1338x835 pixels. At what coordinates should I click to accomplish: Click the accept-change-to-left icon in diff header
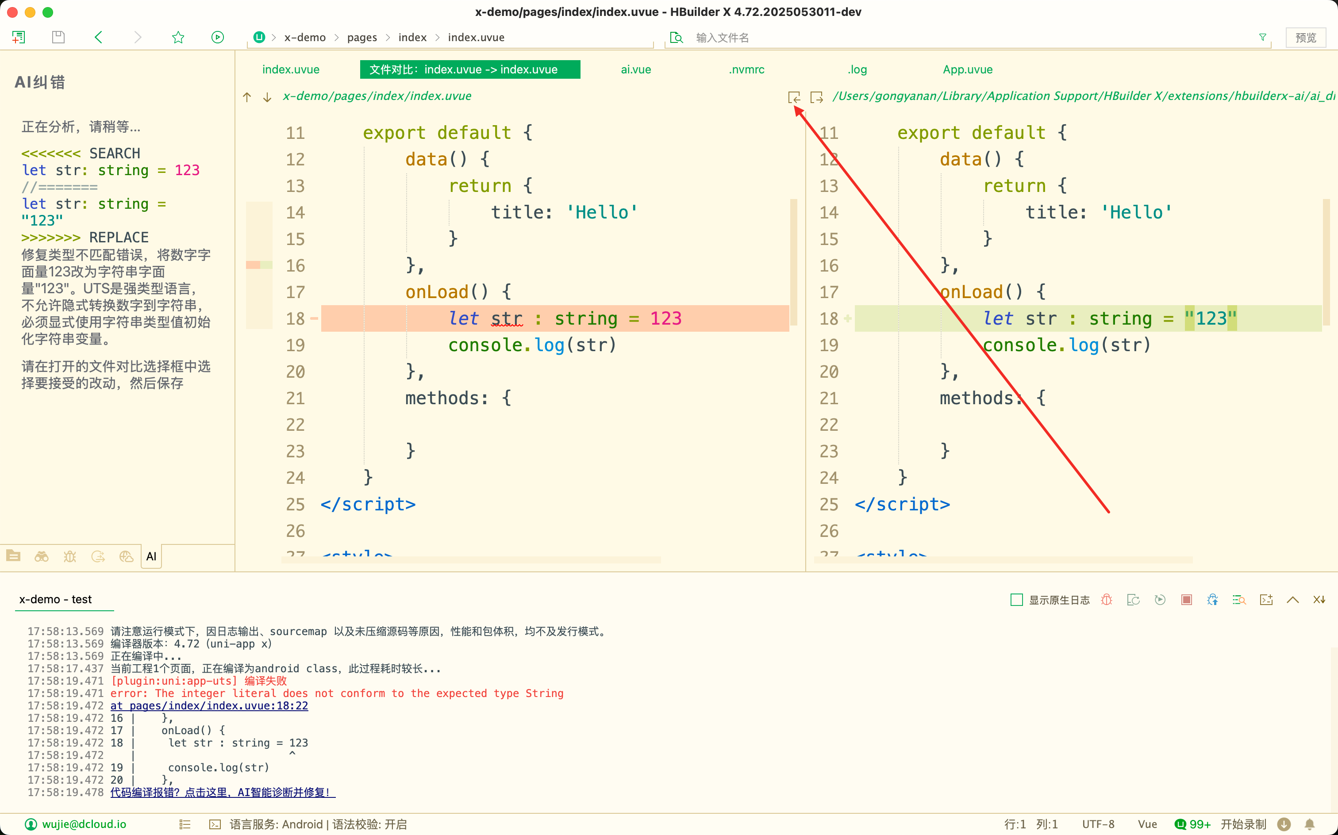coord(794,97)
